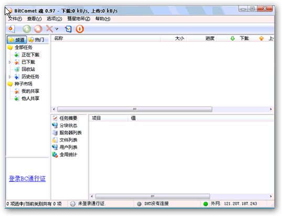Click task list scrollbar right arrow
This screenshot has height=216, width=282.
271,109
